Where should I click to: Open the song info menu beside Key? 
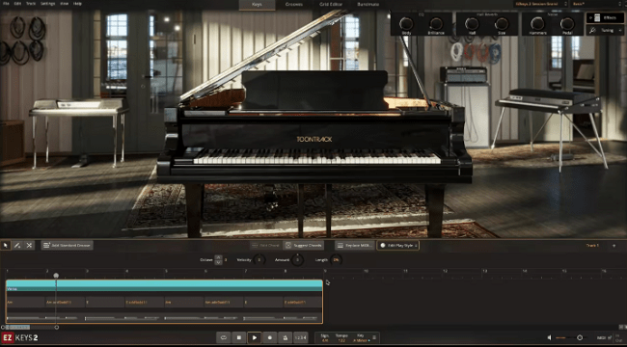point(374,337)
